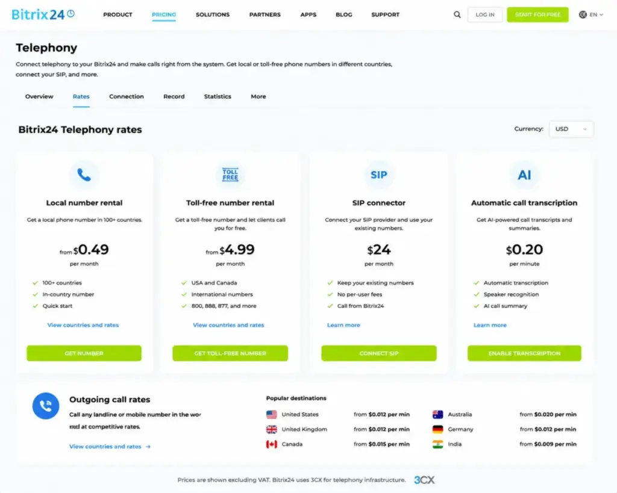The height and width of the screenshot is (493, 617).
Task: Open the PRODUCT menu
Action: [117, 14]
